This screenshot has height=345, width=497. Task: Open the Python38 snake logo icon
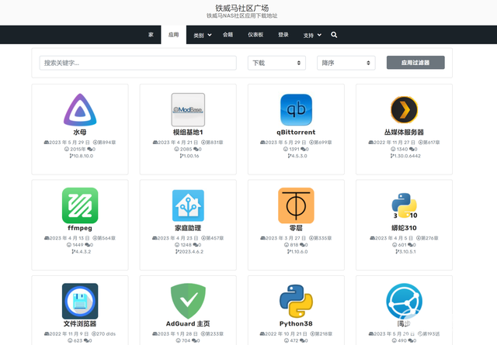[x=296, y=301]
